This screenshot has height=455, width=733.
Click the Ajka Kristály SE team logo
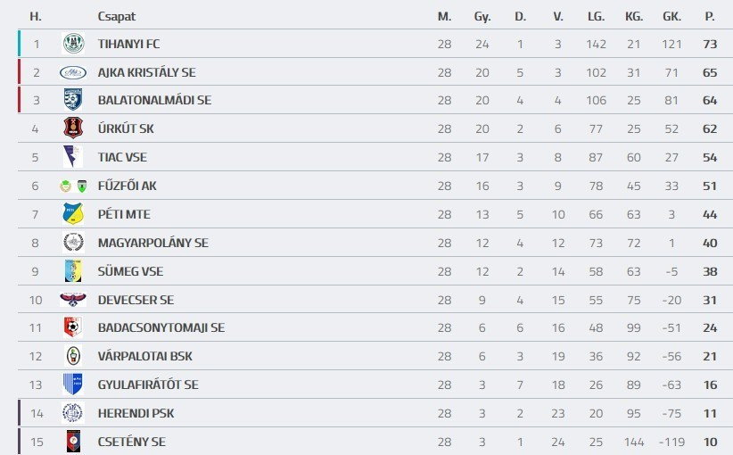coord(72,72)
